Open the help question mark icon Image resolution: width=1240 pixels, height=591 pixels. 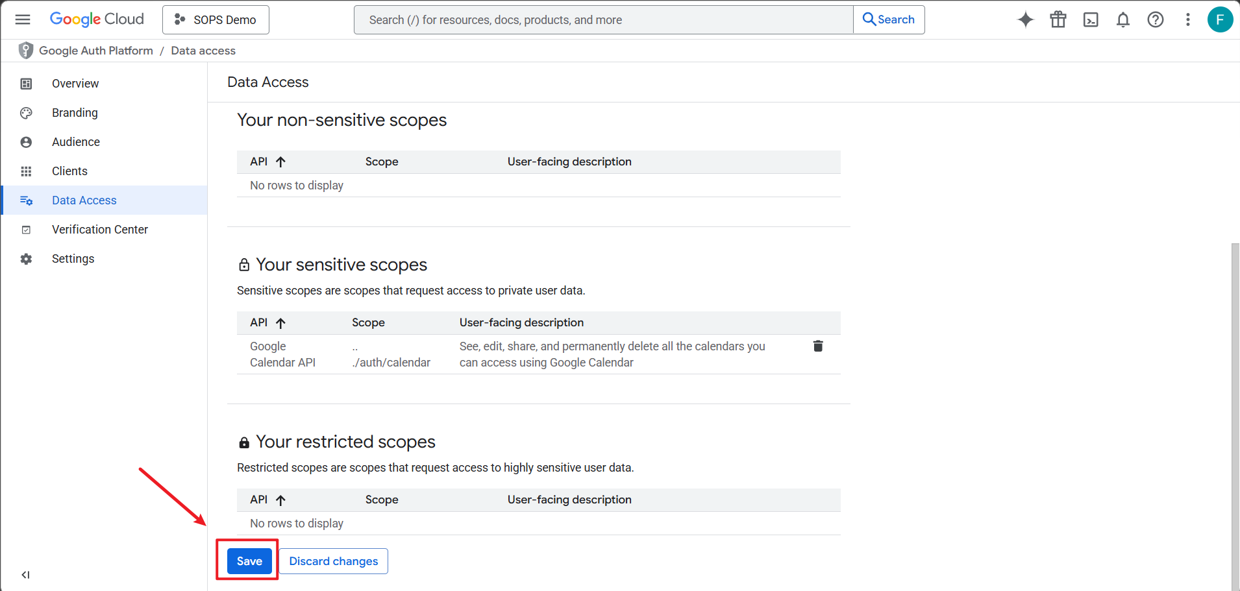click(1155, 19)
